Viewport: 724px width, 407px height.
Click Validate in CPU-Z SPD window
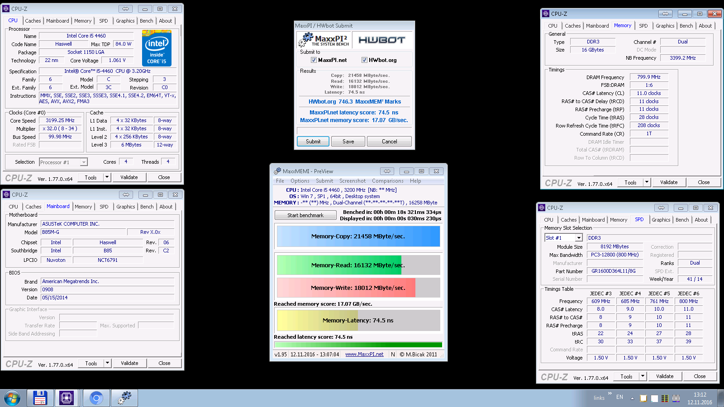click(x=665, y=376)
